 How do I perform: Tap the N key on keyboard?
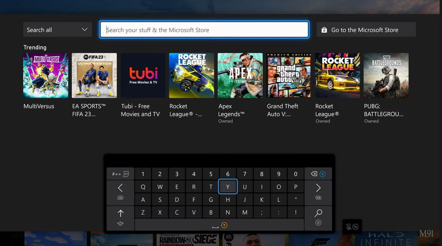click(x=228, y=212)
